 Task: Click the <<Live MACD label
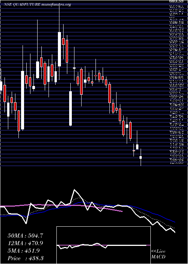(x=158, y=254)
